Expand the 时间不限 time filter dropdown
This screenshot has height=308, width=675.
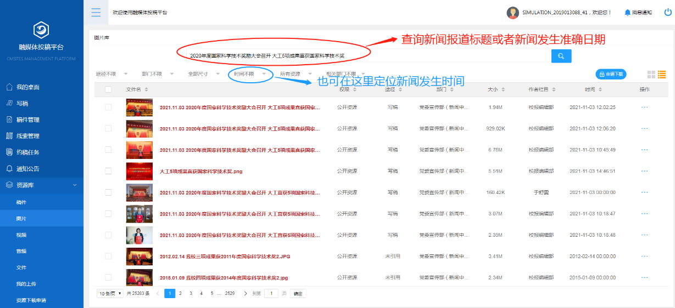pyautogui.click(x=250, y=74)
